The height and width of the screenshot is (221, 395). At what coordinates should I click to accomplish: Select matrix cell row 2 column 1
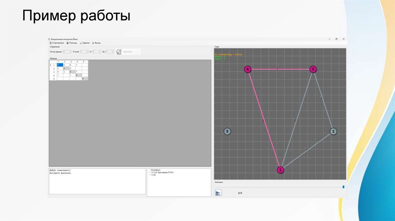pos(60,69)
